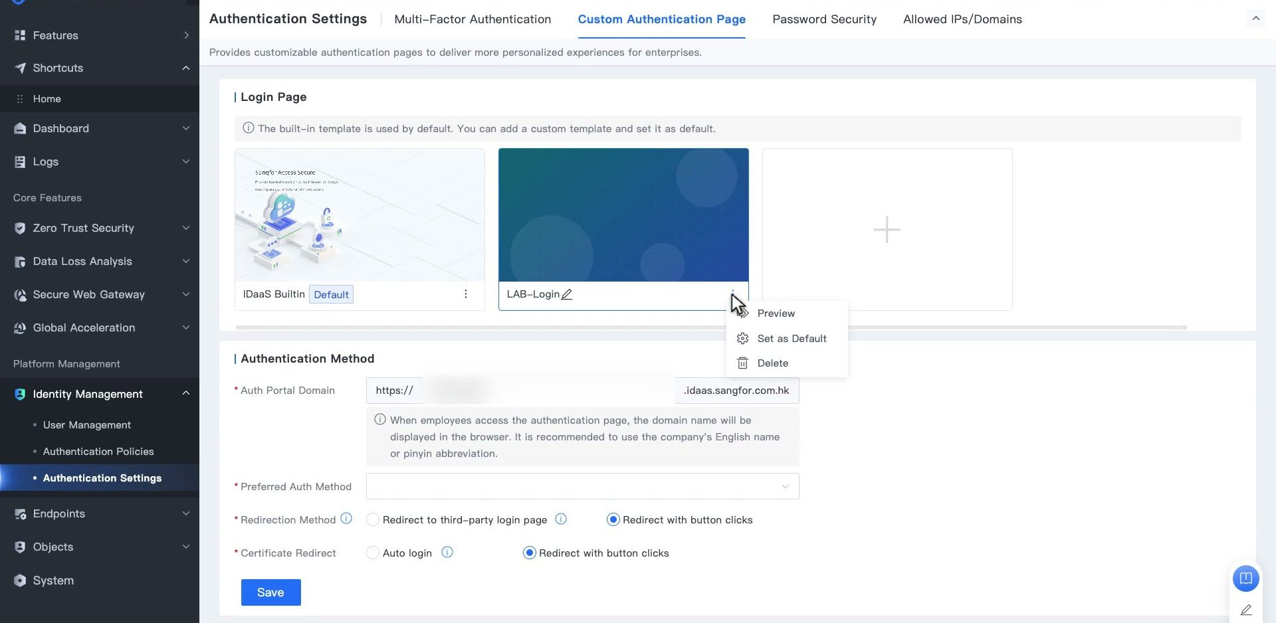Click the Shortcuts paper plane icon
This screenshot has width=1276, height=623.
(x=20, y=68)
